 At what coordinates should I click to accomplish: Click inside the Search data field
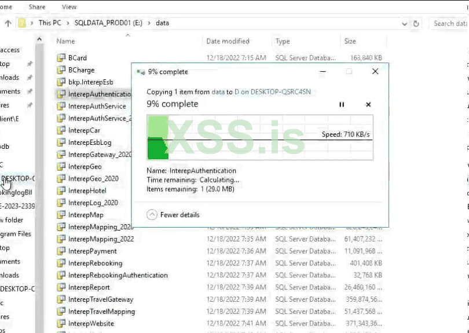pos(449,23)
